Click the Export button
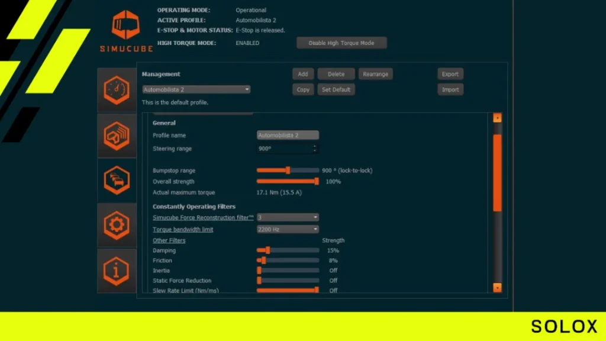Image resolution: width=606 pixels, height=341 pixels. (x=450, y=74)
